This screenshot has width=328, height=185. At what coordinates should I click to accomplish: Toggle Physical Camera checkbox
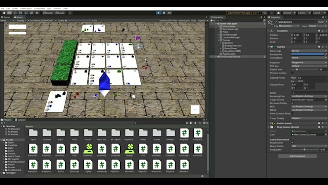coord(292,73)
